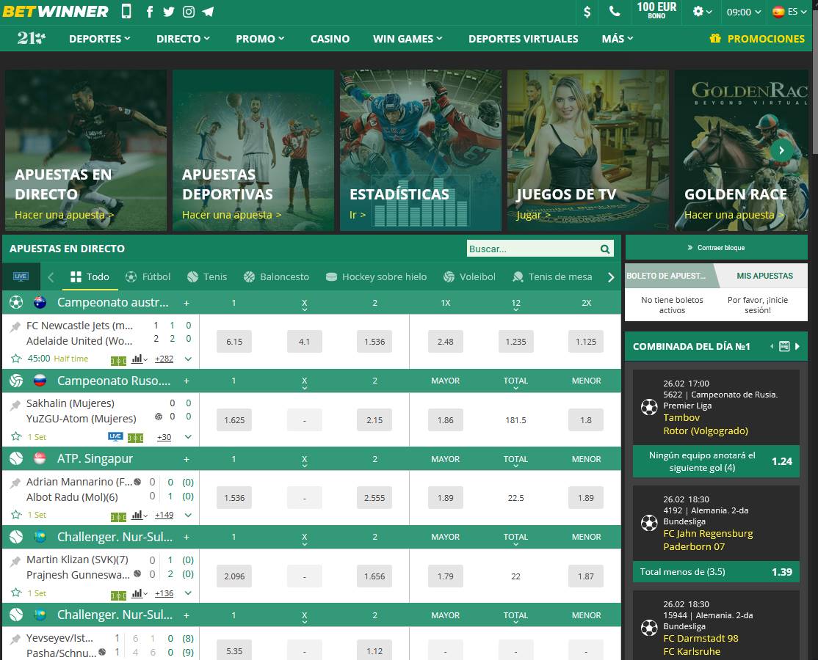Click the Promociones gift link
This screenshot has width=818, height=660.
point(757,39)
